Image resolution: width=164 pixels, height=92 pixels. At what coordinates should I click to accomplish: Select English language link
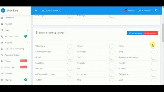pyautogui.click(x=131, y=10)
